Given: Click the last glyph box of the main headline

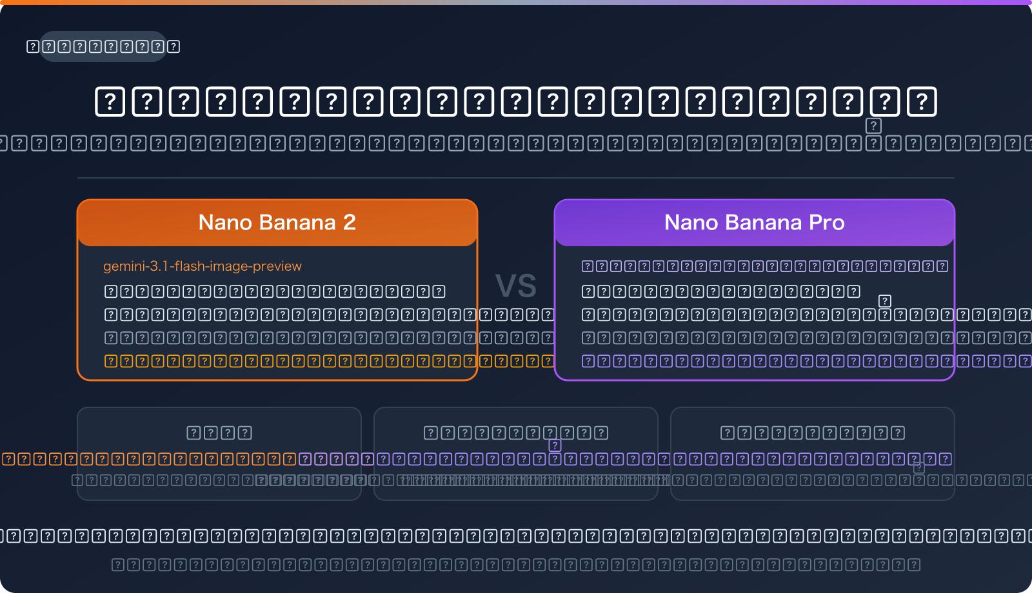Looking at the screenshot, I should [922, 101].
